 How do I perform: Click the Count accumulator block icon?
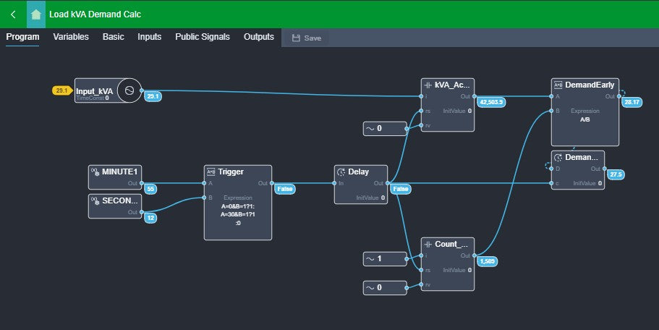(428, 244)
